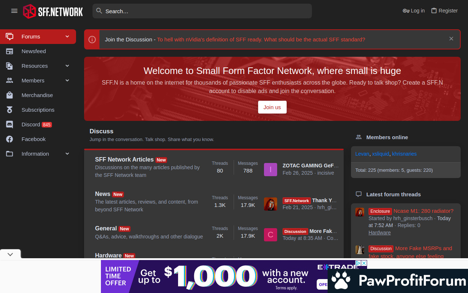Screen dimensions: 468x293
Task: Open the Thank Y… thread in News
Action: tap(325, 200)
